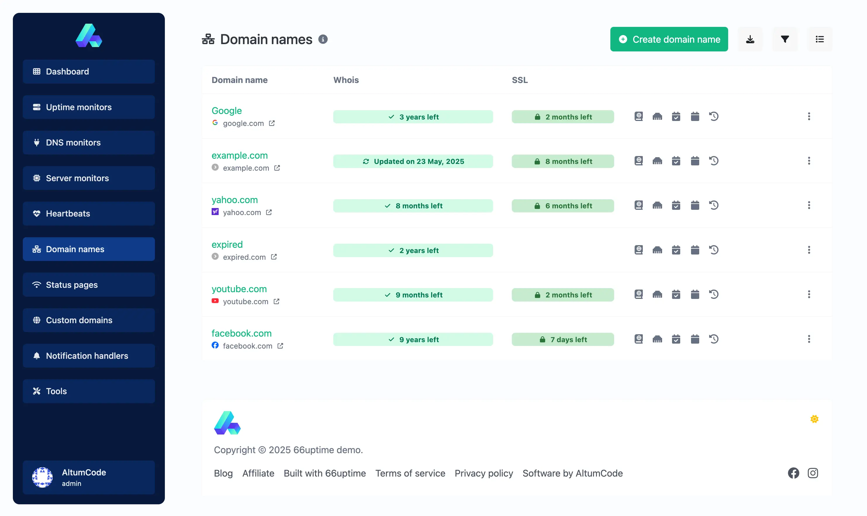Click the history clock icon in the facebook.com row
Viewport: 867px width, 516px height.
713,339
